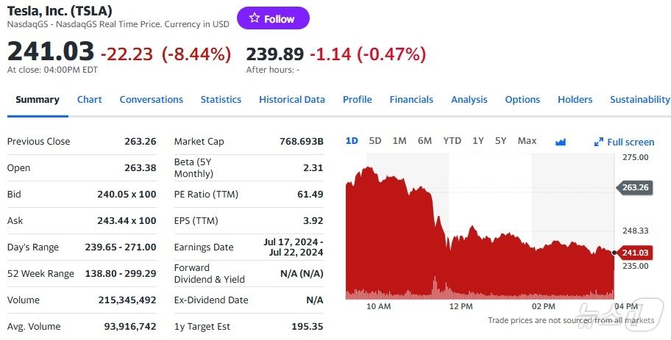This screenshot has width=671, height=340.
Task: Click the Full screen expand arrows icon
Action: 599,142
